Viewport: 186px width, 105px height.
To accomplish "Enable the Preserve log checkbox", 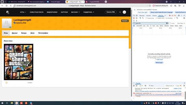I will click(x=146, y=18).
